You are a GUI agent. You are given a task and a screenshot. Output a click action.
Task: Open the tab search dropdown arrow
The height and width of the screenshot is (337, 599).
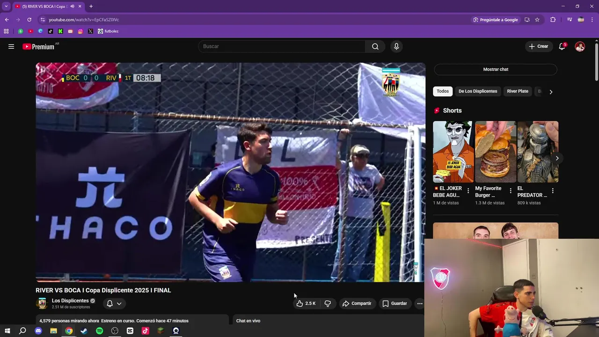[x=6, y=6]
